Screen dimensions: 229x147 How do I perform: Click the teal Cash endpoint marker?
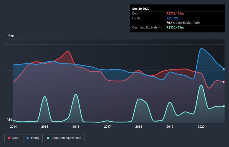224,106
